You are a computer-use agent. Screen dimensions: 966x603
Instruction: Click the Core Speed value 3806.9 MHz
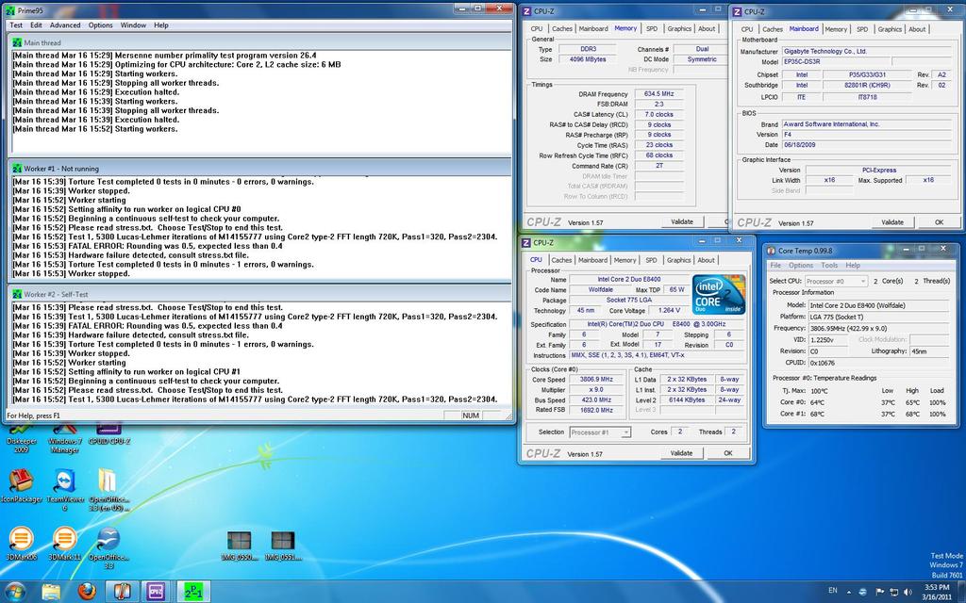point(596,379)
